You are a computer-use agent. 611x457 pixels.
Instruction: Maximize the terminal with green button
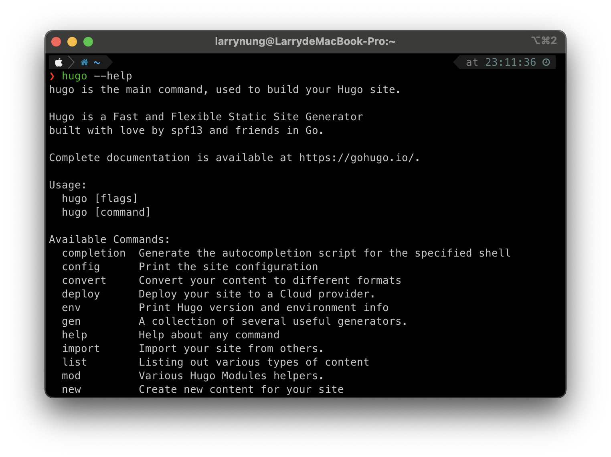[88, 42]
